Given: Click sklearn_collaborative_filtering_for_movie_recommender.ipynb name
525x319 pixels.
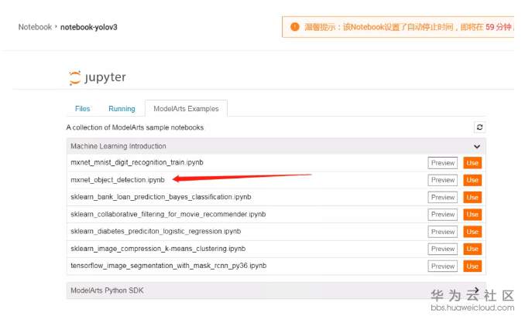Looking at the screenshot, I should [x=168, y=214].
